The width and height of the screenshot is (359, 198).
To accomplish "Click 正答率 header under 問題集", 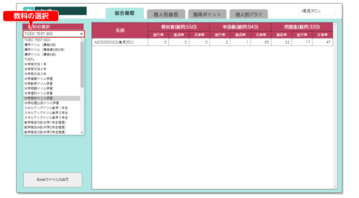I will tap(322, 35).
